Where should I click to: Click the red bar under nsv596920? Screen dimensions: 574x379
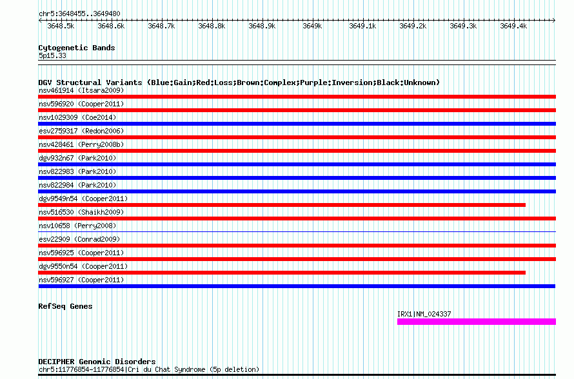coord(297,110)
